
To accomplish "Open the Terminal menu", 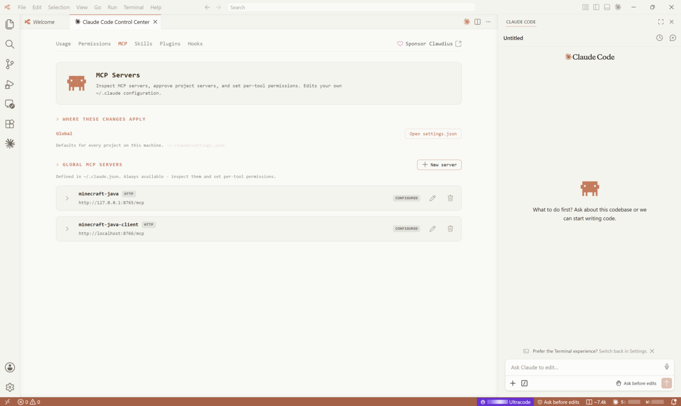I will 134,7.
